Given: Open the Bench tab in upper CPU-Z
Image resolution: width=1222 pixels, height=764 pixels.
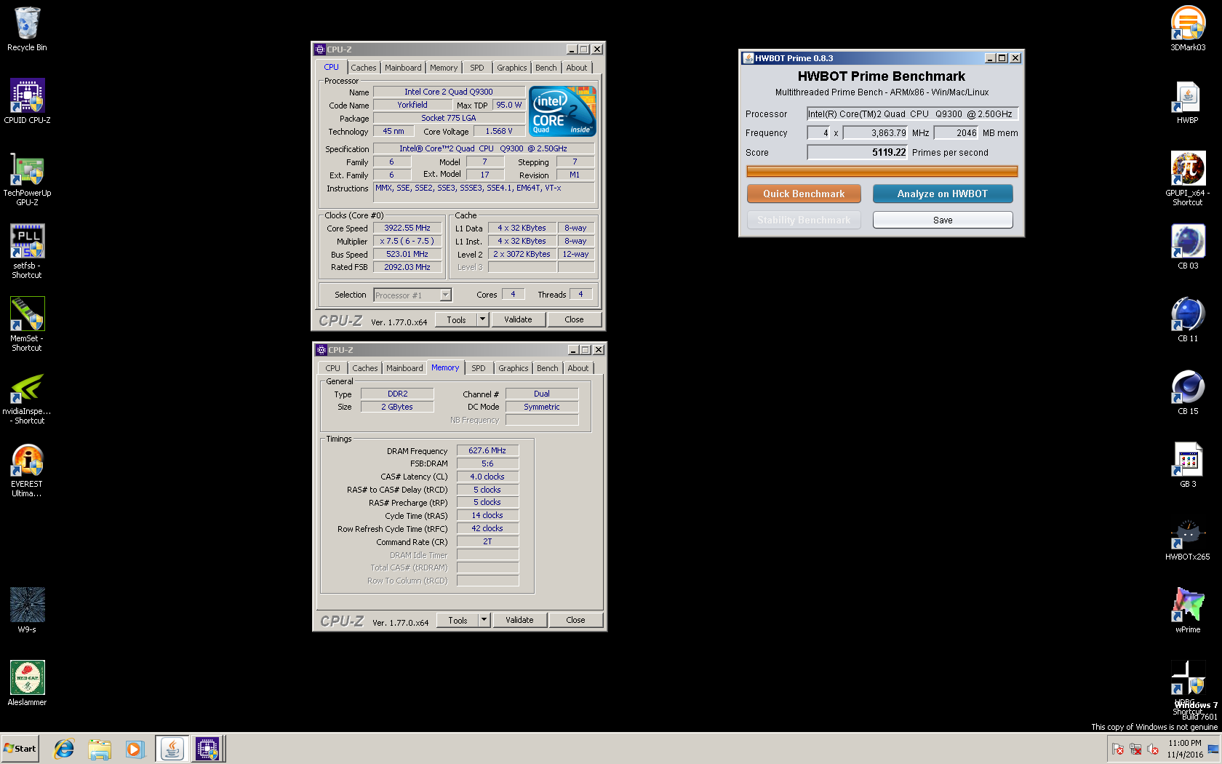Looking at the screenshot, I should tap(546, 68).
